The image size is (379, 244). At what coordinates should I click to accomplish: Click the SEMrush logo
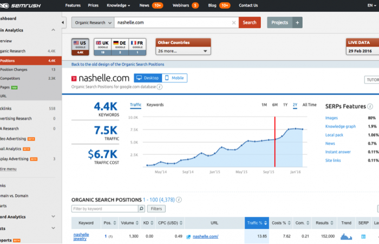click(21, 5)
